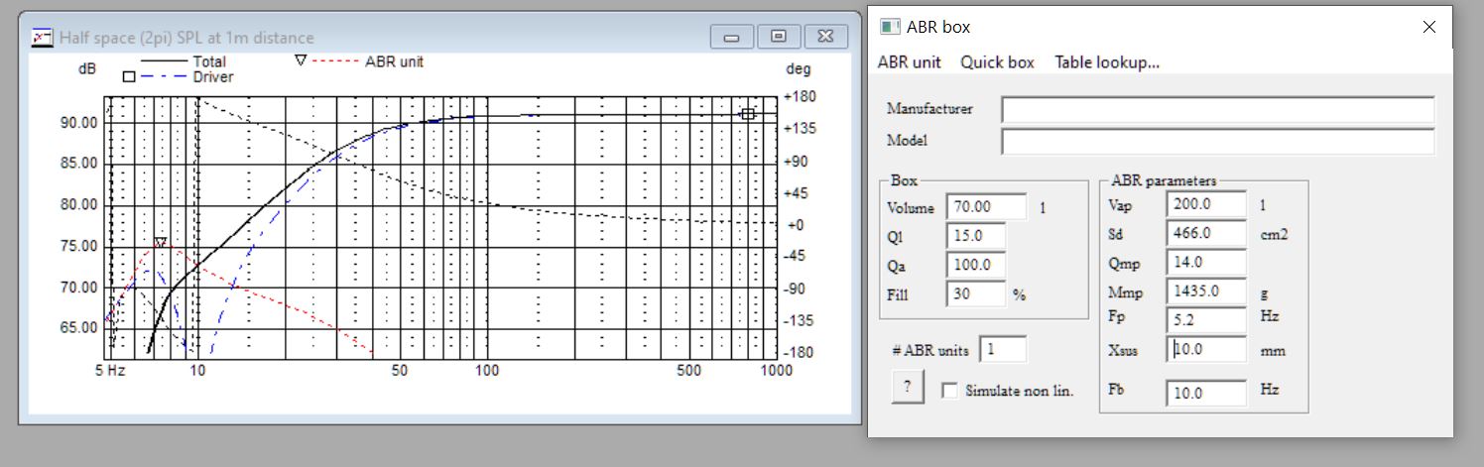Click the Fb frequency field
The width and height of the screenshot is (1484, 467).
tap(1206, 393)
